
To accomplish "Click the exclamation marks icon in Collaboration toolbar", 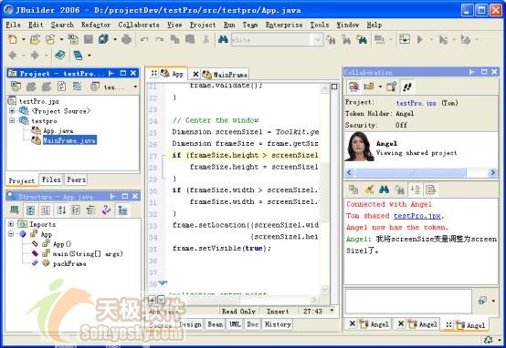I will 407,87.
